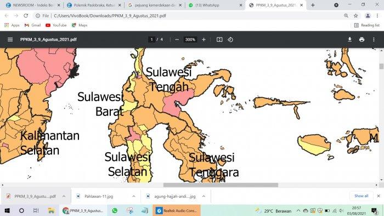
Task: Switch to the WhatsApp browser tab
Action: (216, 5)
